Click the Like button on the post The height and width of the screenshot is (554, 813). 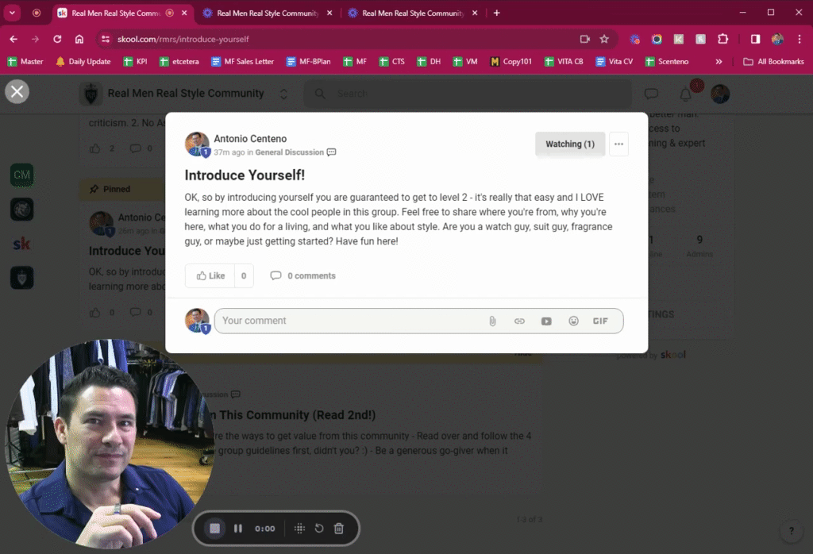pos(210,275)
